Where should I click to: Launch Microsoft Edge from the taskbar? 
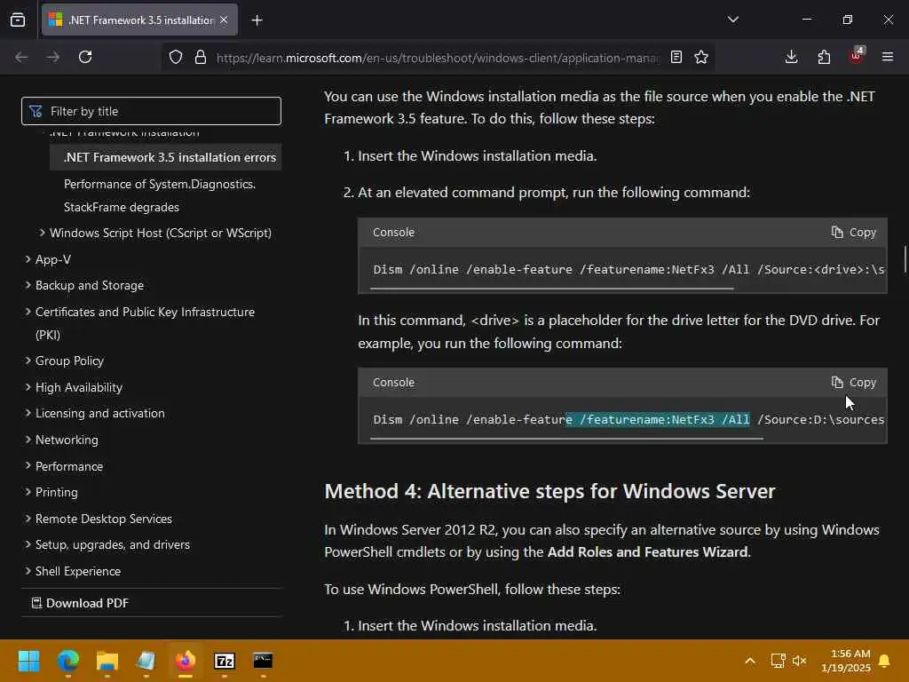click(67, 661)
